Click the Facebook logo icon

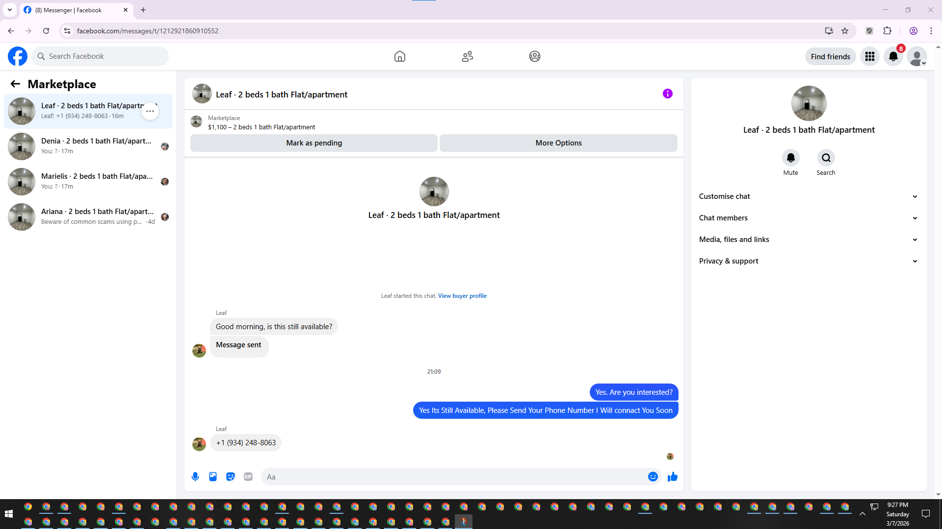pos(18,56)
